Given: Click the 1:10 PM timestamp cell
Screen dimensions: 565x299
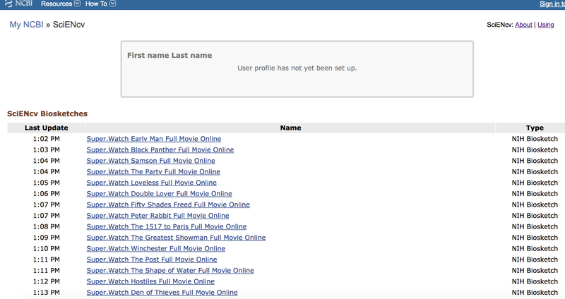Looking at the screenshot, I should coord(46,249).
